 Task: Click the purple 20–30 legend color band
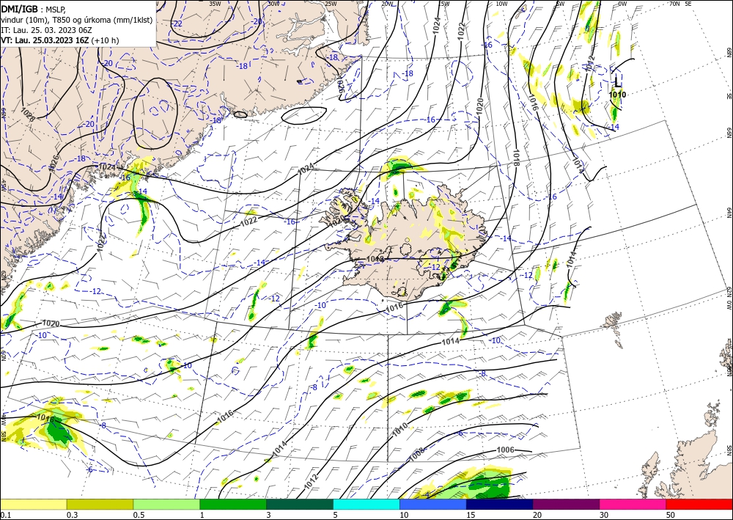click(566, 504)
